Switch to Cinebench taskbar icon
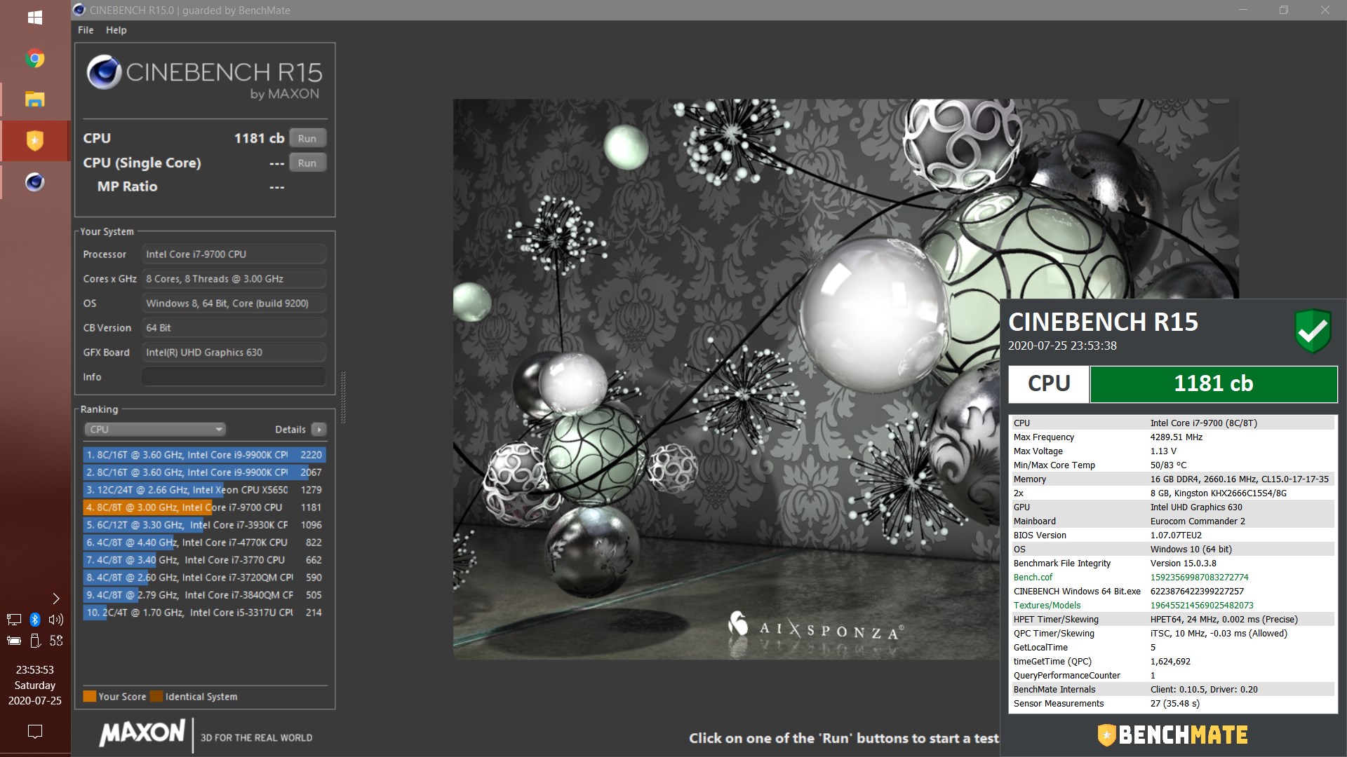 pos(35,182)
